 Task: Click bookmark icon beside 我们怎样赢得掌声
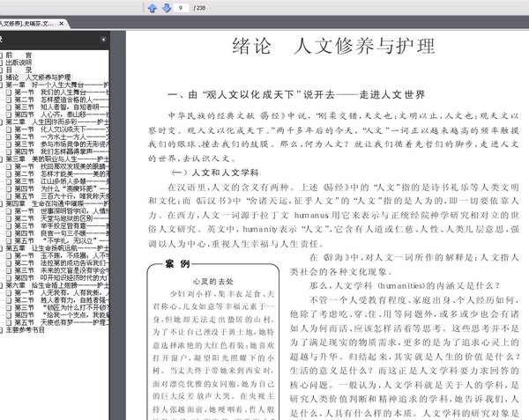tap(9, 151)
